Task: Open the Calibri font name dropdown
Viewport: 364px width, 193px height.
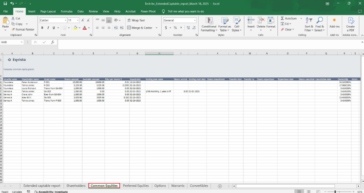Action: [x=65, y=20]
